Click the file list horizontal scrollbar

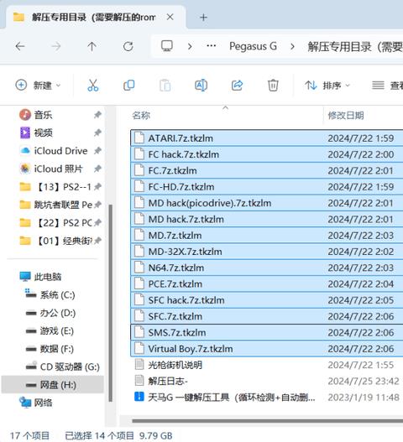tap(268, 421)
